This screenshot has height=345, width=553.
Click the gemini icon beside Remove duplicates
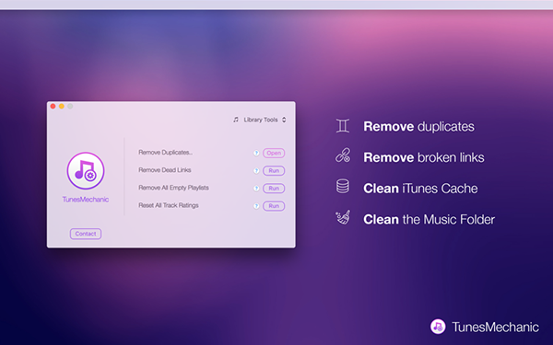[343, 126]
